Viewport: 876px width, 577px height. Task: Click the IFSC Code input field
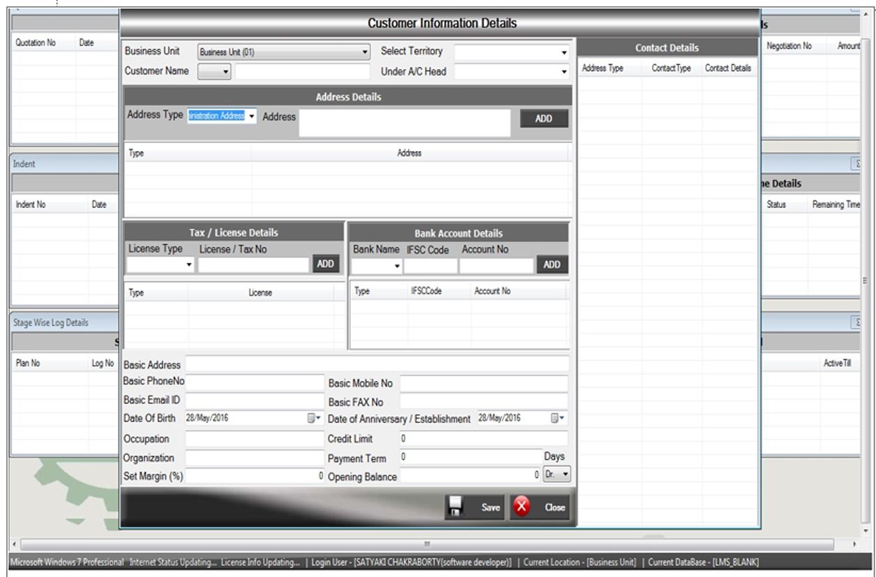point(430,266)
